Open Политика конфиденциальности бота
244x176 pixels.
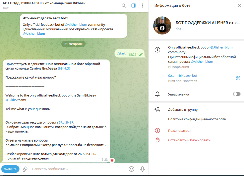tap(197, 119)
